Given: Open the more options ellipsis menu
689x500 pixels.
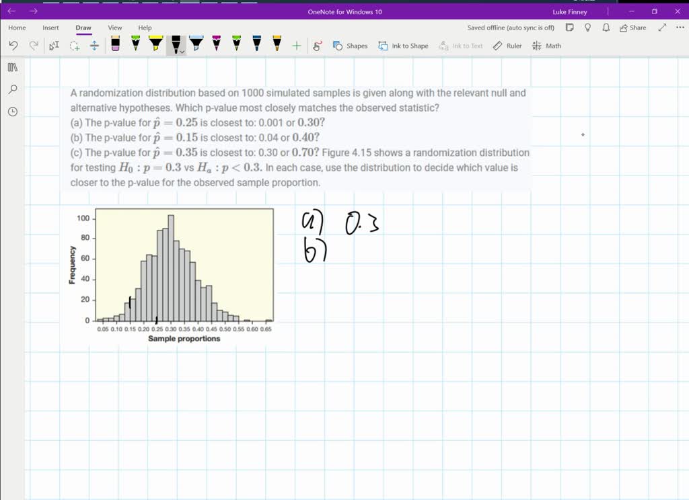Looking at the screenshot, I should click(x=679, y=28).
